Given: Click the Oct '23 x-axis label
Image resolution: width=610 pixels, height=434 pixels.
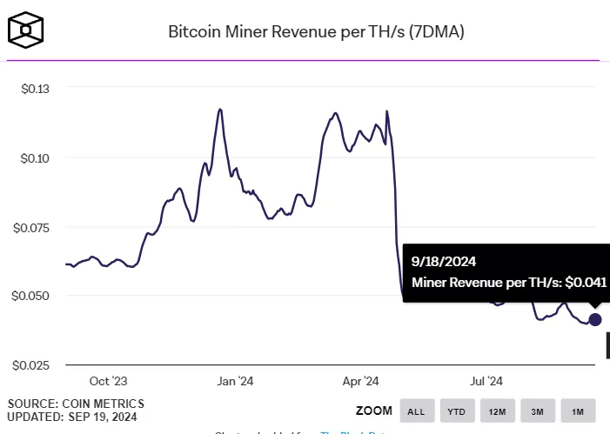Looking at the screenshot, I should (109, 381).
